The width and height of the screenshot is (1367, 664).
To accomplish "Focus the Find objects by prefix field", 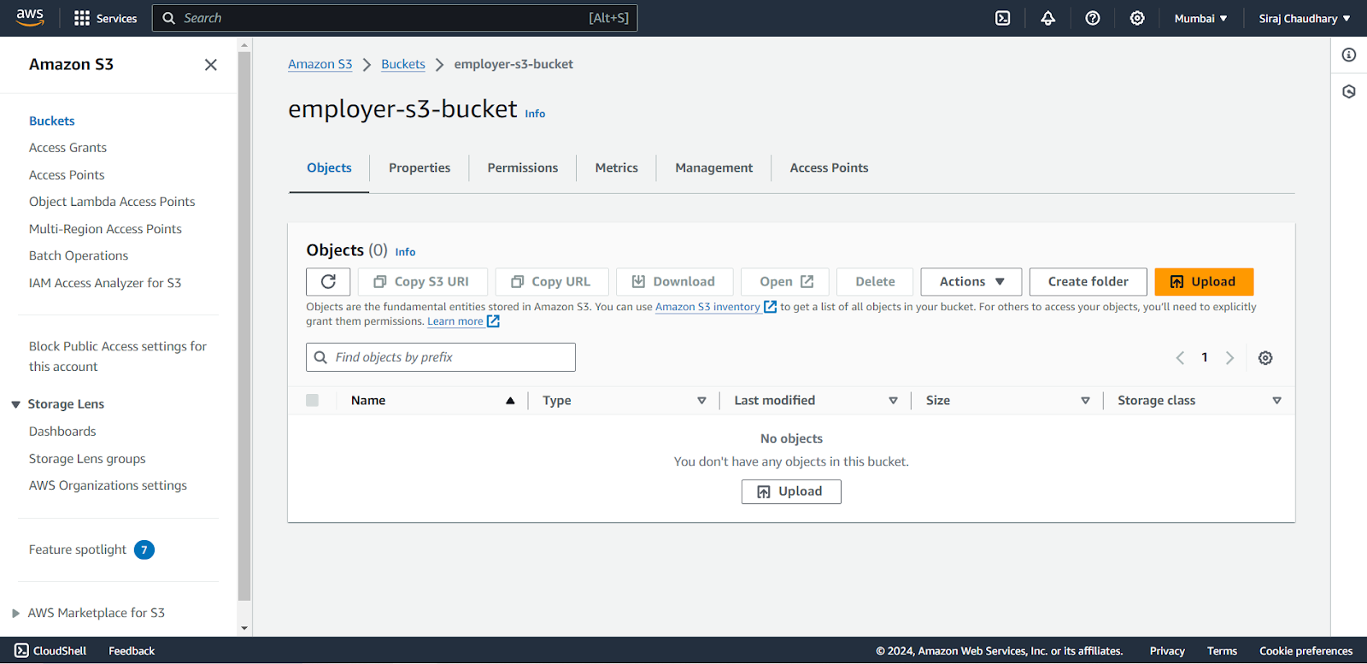I will [x=441, y=357].
